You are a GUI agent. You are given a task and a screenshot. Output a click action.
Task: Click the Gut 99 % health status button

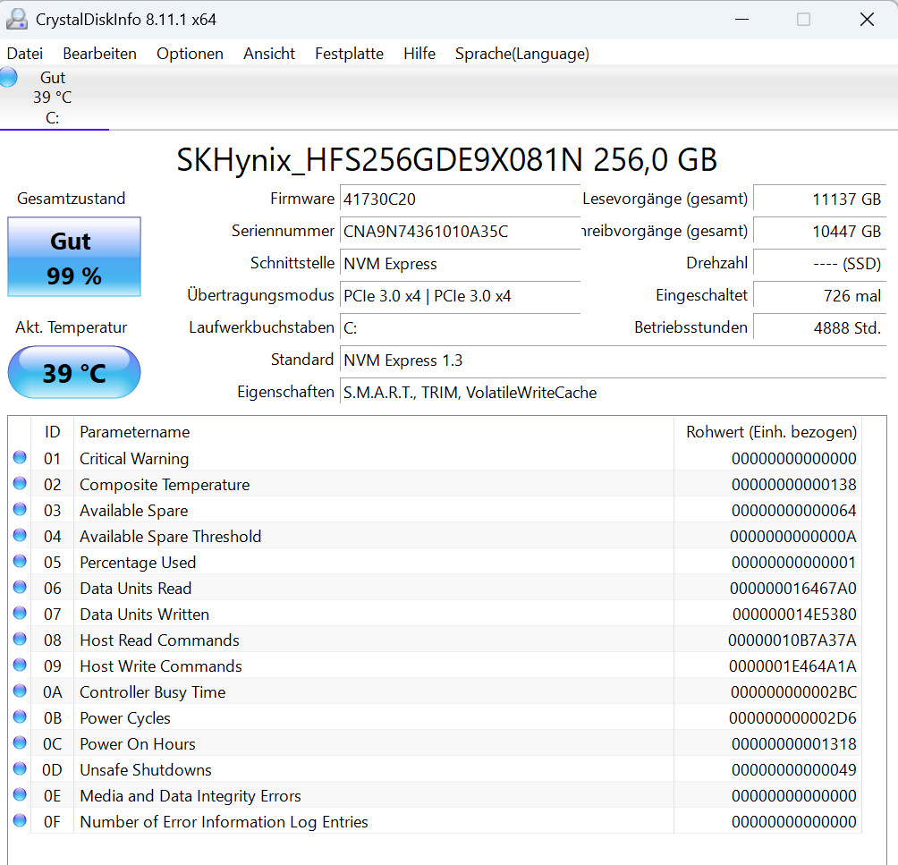tap(74, 257)
